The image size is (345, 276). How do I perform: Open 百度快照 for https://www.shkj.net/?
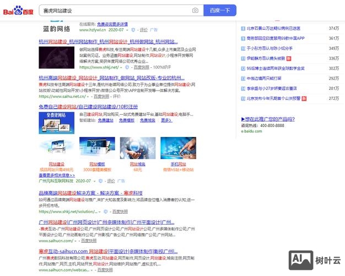point(142,67)
